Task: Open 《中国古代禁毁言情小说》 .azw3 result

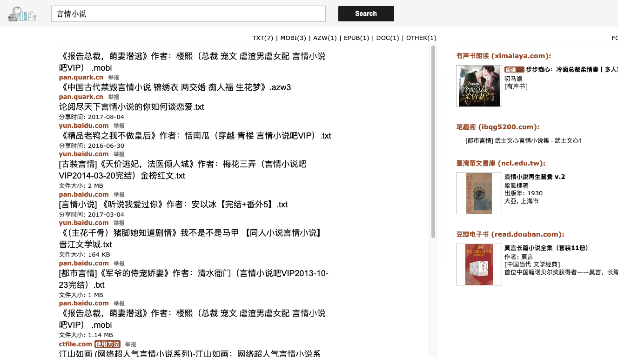Action: tap(175, 87)
